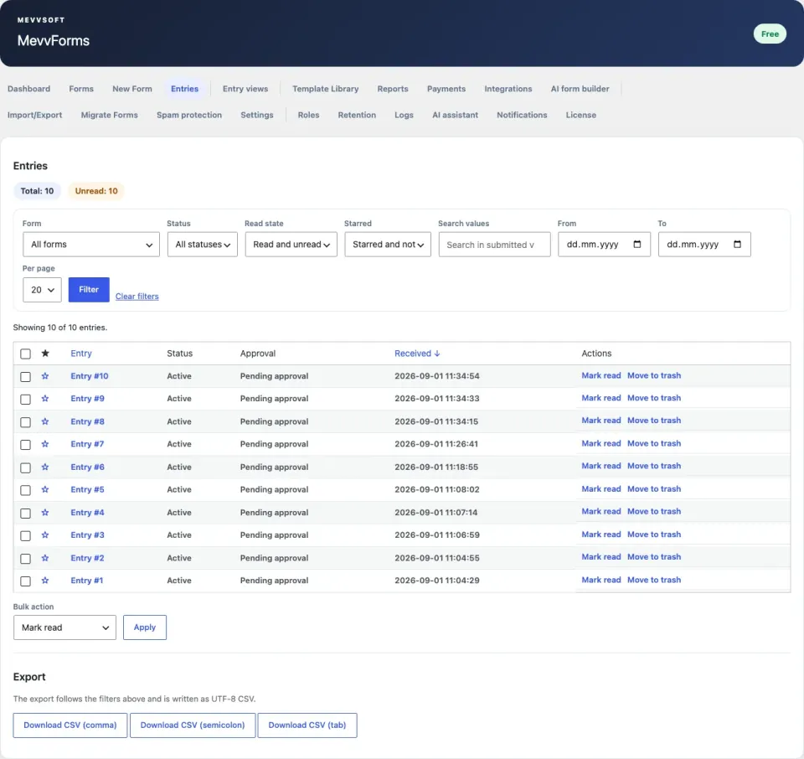Click Download CSV (comma)
Viewport: 804px width, 759px height.
(x=70, y=725)
